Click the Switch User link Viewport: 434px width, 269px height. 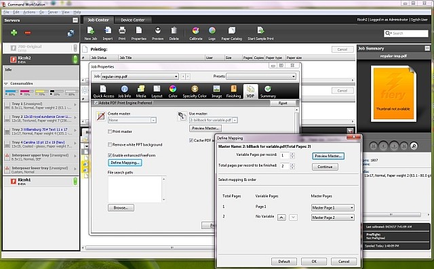419,20
